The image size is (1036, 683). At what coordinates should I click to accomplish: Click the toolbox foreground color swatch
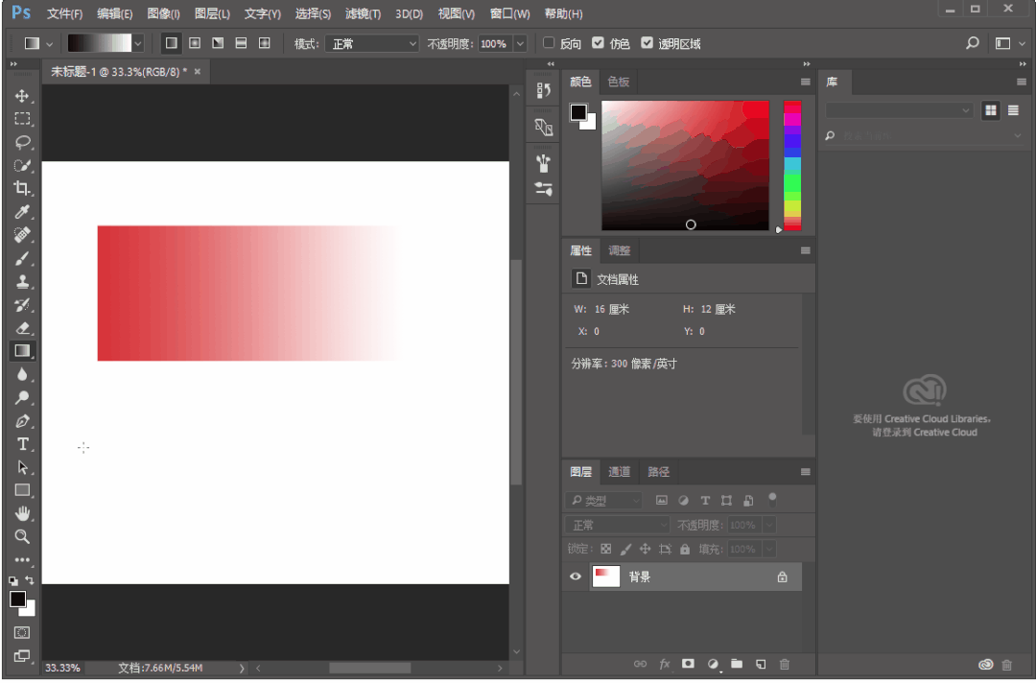click(18, 600)
